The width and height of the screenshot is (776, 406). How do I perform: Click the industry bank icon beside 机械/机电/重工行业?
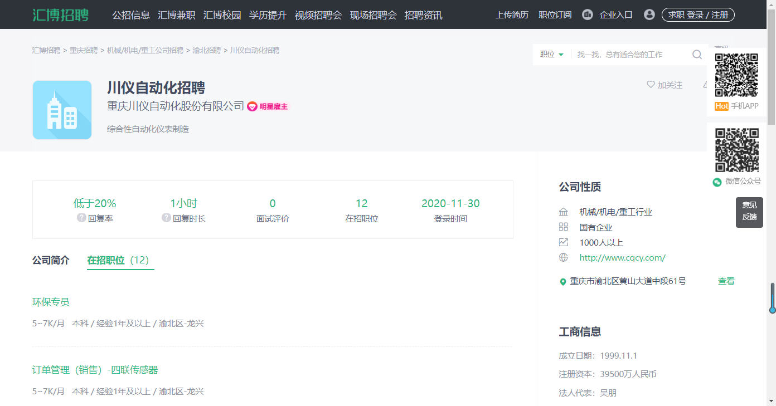pos(564,212)
